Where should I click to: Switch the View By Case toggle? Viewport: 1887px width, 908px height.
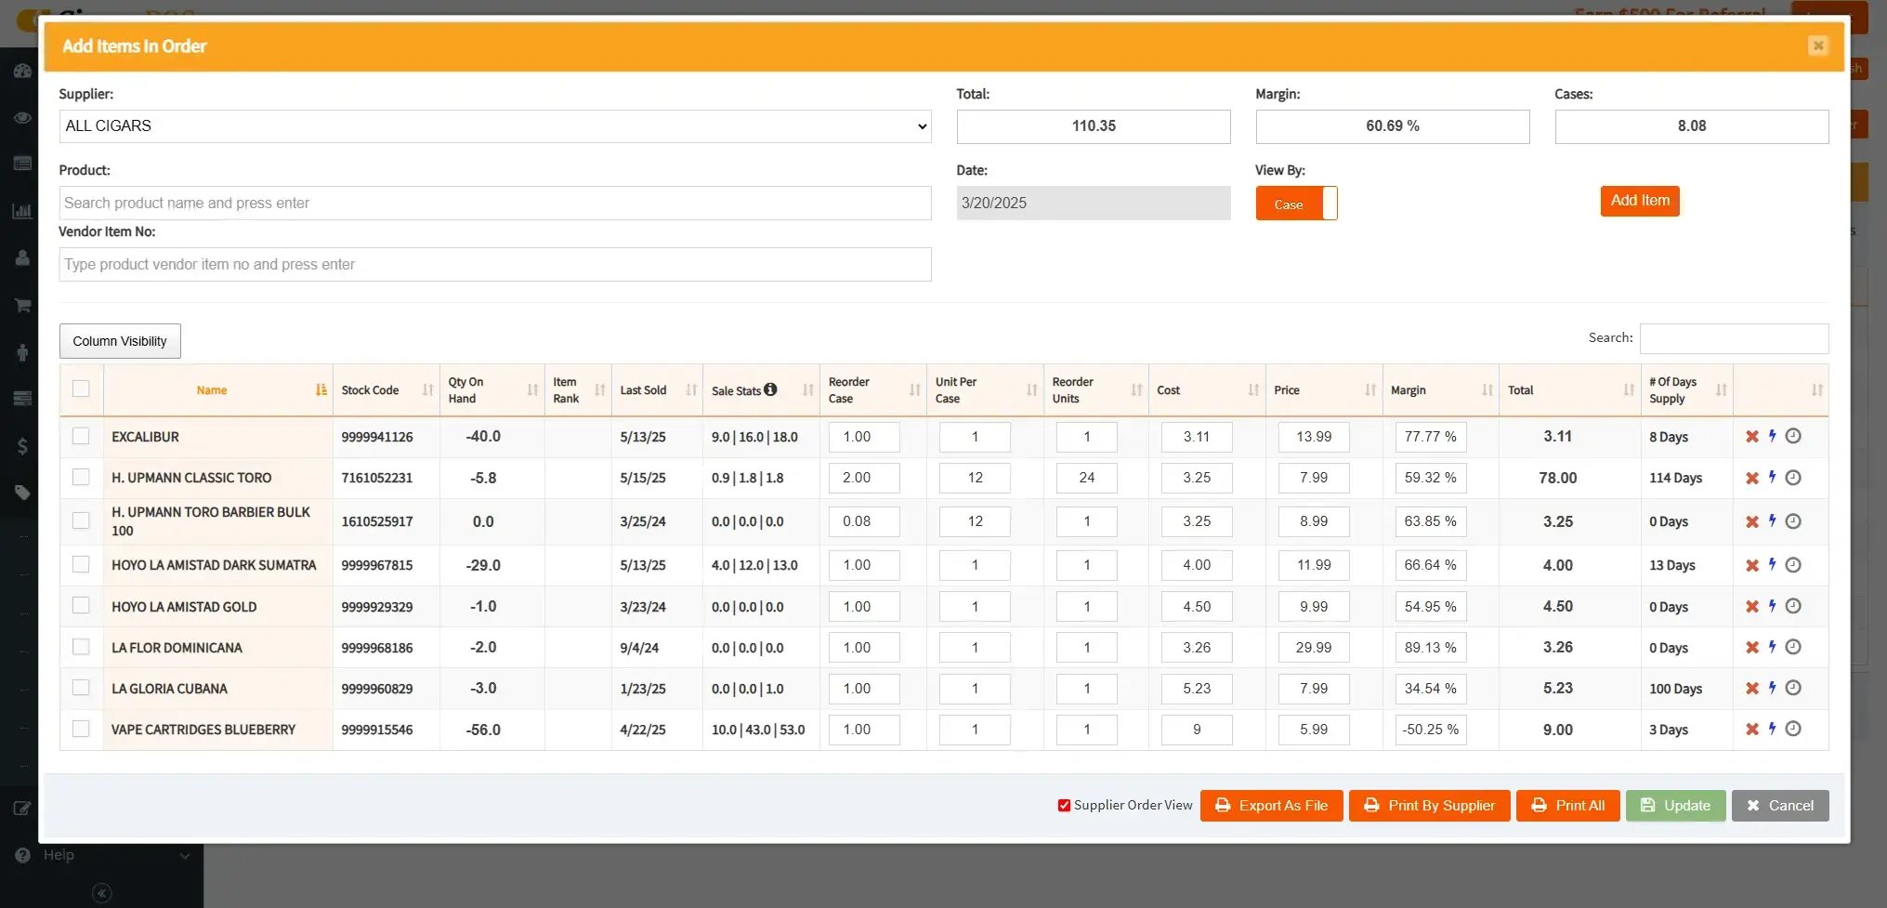tap(1296, 204)
